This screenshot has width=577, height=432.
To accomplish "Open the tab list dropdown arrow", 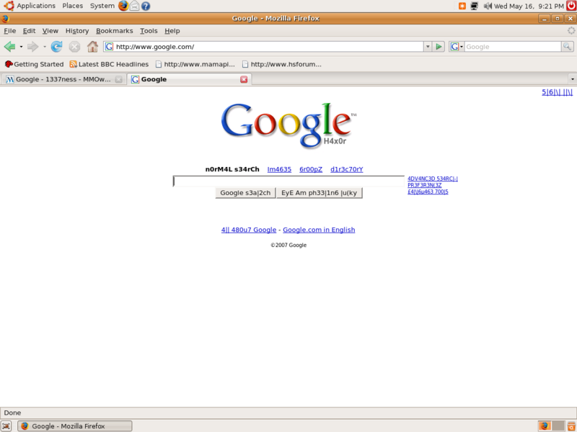I will point(572,79).
